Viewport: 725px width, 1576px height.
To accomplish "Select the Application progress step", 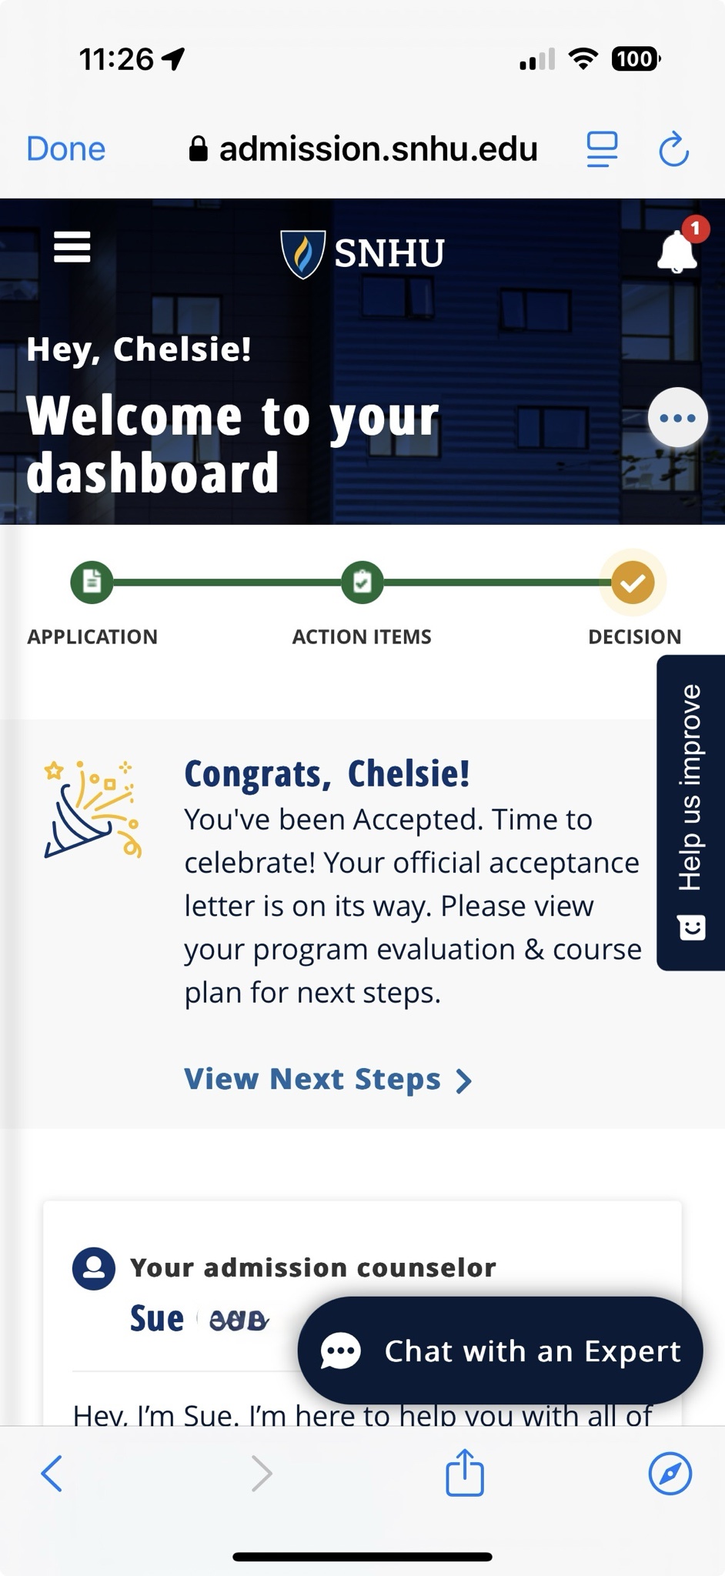I will click(92, 583).
